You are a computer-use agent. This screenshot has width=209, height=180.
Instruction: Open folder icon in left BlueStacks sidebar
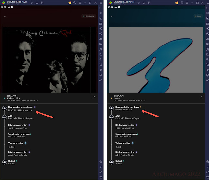coord(101,54)
